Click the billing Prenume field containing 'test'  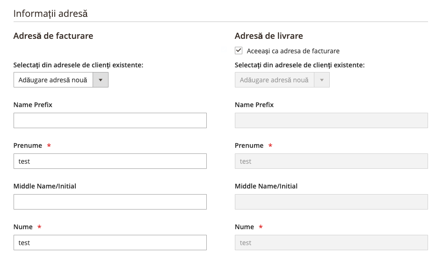click(110, 161)
